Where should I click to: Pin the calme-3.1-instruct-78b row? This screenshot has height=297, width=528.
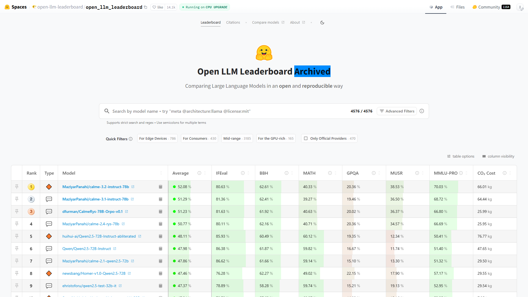pyautogui.click(x=17, y=199)
